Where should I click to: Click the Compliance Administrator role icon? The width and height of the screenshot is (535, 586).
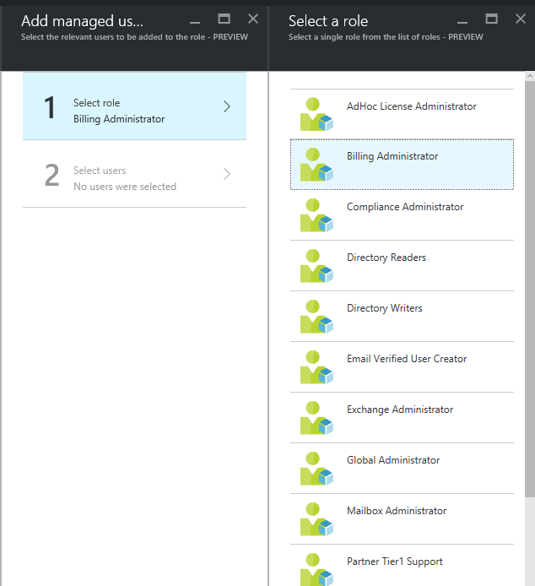point(316,215)
